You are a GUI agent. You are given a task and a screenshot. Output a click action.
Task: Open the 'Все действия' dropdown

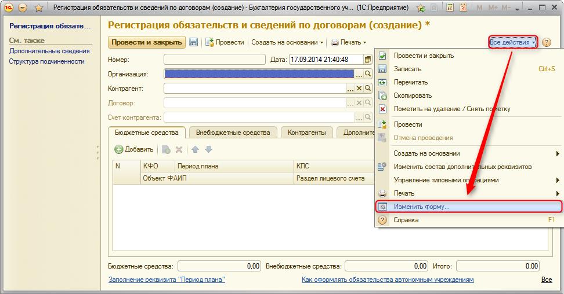[x=512, y=42]
